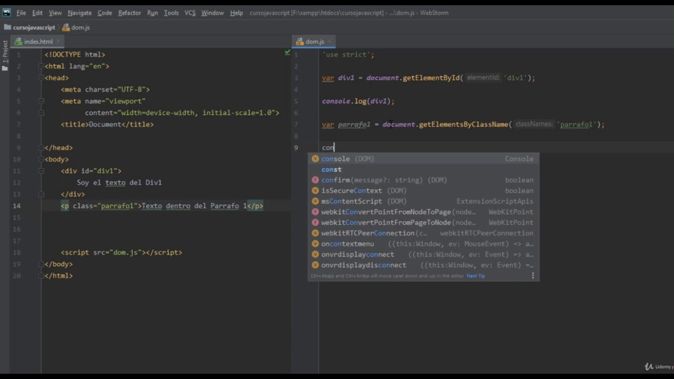The height and width of the screenshot is (379, 674).
Task: Open completion popup three-dots options menu
Action: point(533,276)
